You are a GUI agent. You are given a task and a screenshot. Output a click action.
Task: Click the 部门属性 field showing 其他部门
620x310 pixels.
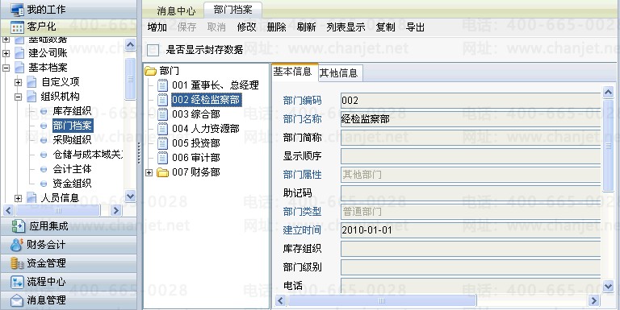[x=471, y=175]
